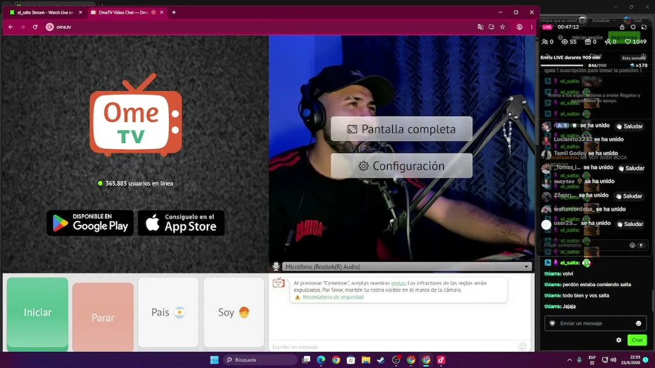Click the lock icon in the live panel
This screenshot has height=368, width=655.
(622, 27)
